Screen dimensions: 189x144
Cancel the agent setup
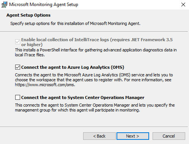tap(169, 136)
